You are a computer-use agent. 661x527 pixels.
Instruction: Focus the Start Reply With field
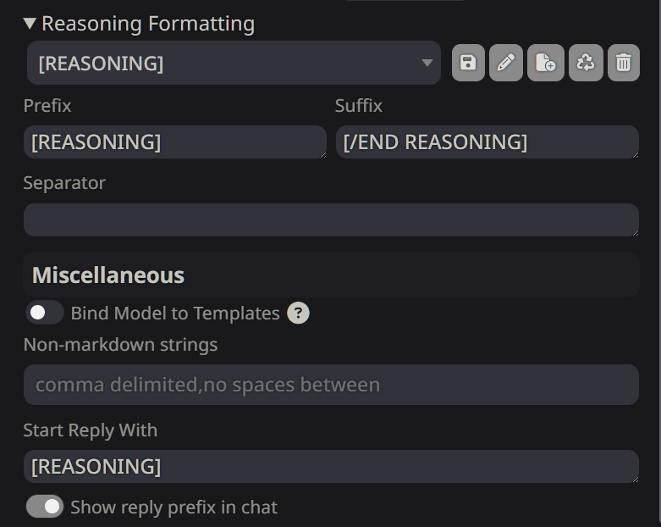[x=330, y=466]
